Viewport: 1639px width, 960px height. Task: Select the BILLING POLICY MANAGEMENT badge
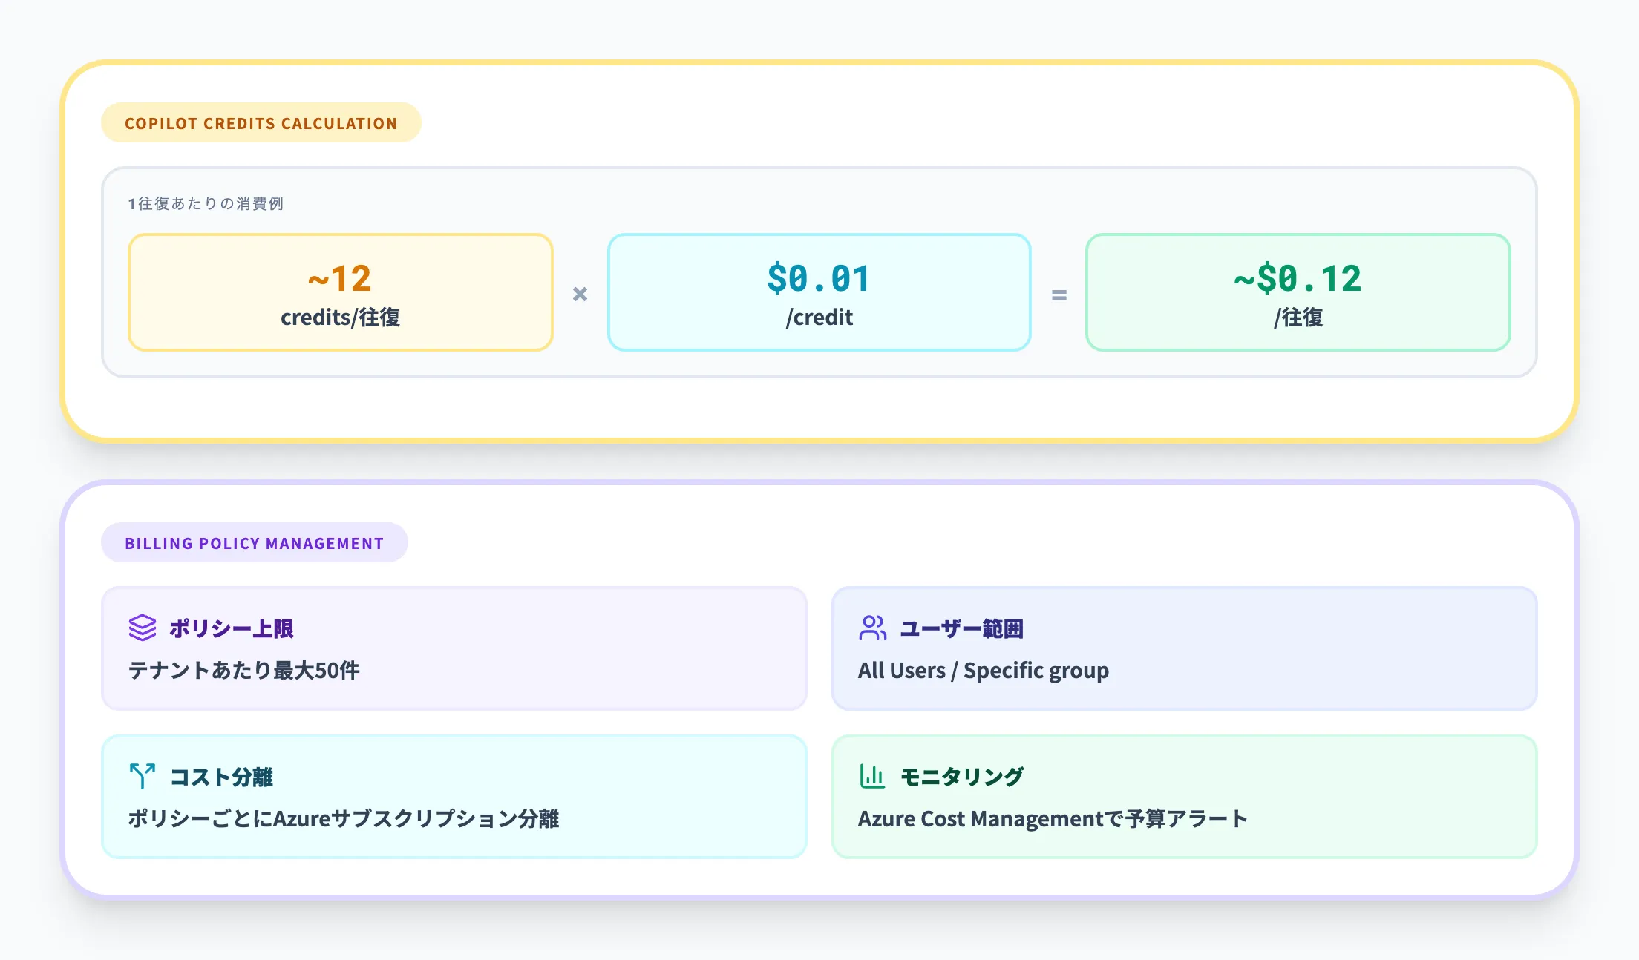tap(255, 542)
